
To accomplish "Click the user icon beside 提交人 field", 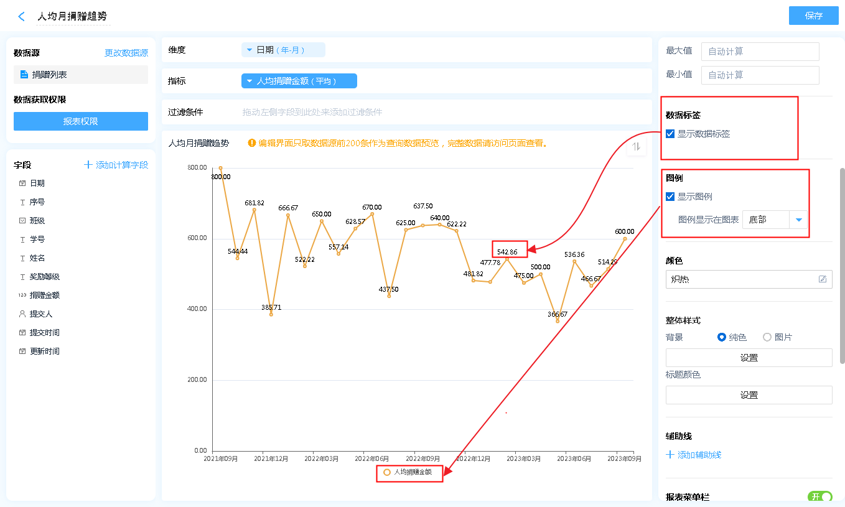I will pyautogui.click(x=22, y=314).
